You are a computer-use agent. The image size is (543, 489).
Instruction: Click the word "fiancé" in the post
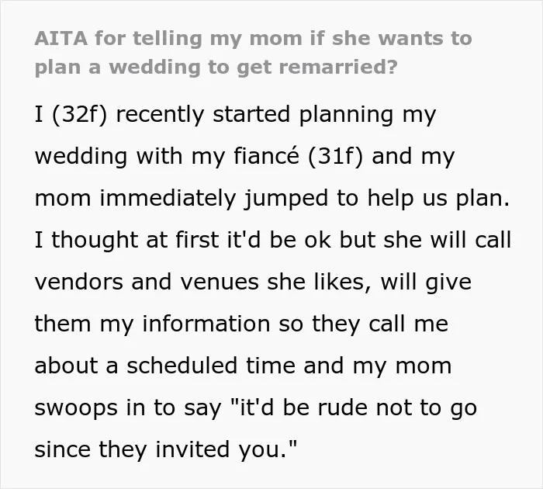tap(266, 155)
